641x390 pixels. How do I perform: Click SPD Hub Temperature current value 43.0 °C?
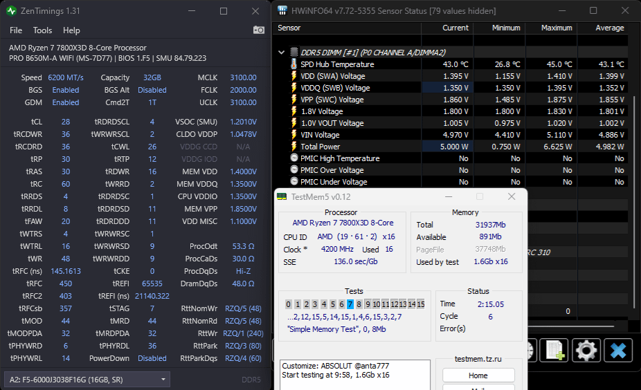[455, 64]
